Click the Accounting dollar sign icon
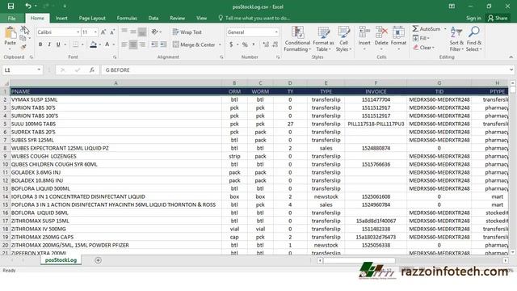Image resolution: width=517 pixels, height=291 pixels. (231, 44)
